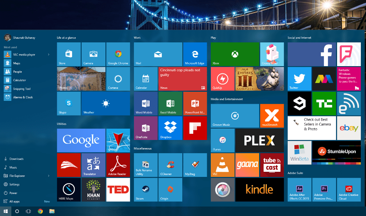Launch the Camera tile
Viewport: 366px width, 216px height.
[x=93, y=54]
